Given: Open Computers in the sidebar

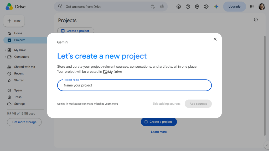Looking at the screenshot, I should tap(22, 57).
